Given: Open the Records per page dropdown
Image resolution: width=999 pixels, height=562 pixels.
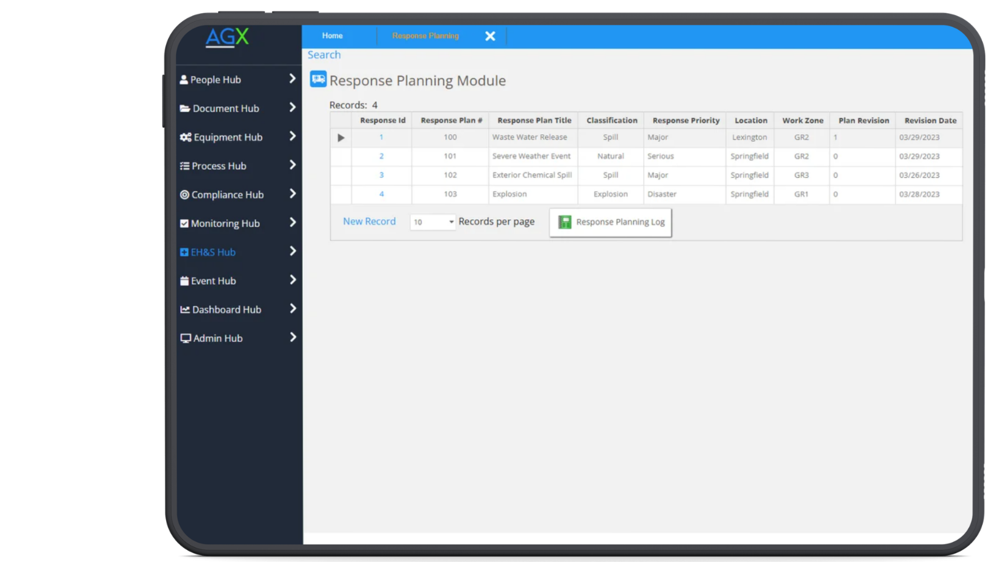Looking at the screenshot, I should (433, 222).
